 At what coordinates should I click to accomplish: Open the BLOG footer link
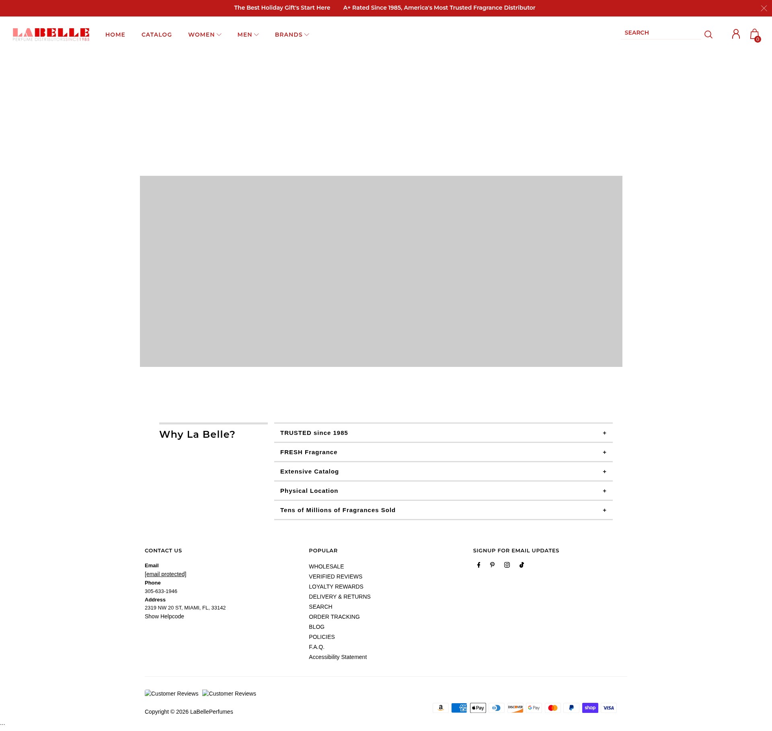pyautogui.click(x=316, y=627)
